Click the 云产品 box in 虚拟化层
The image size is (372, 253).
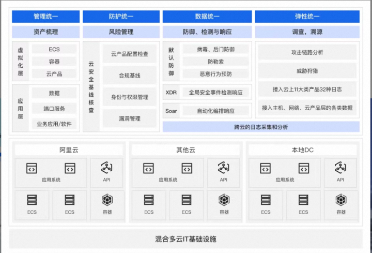click(x=54, y=74)
